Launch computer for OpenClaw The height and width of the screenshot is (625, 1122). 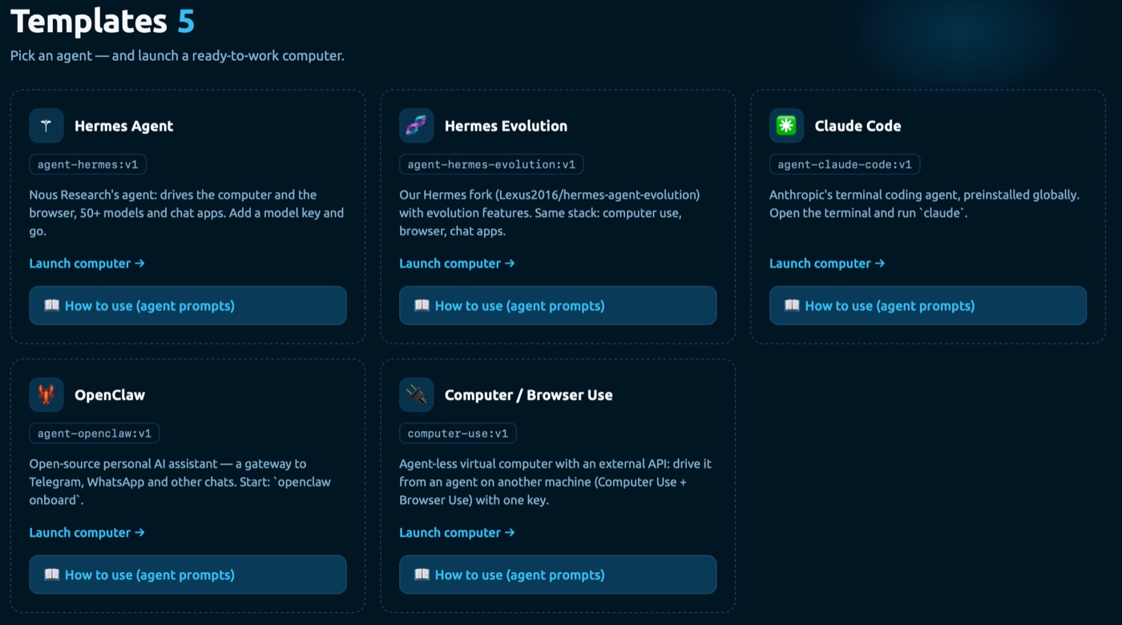[x=87, y=533]
